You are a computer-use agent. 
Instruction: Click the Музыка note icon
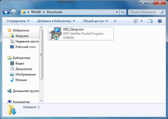(12, 80)
